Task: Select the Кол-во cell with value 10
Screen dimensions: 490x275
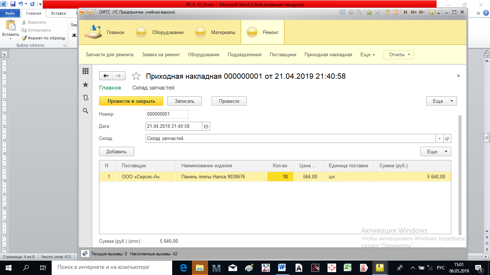Action: (280, 177)
